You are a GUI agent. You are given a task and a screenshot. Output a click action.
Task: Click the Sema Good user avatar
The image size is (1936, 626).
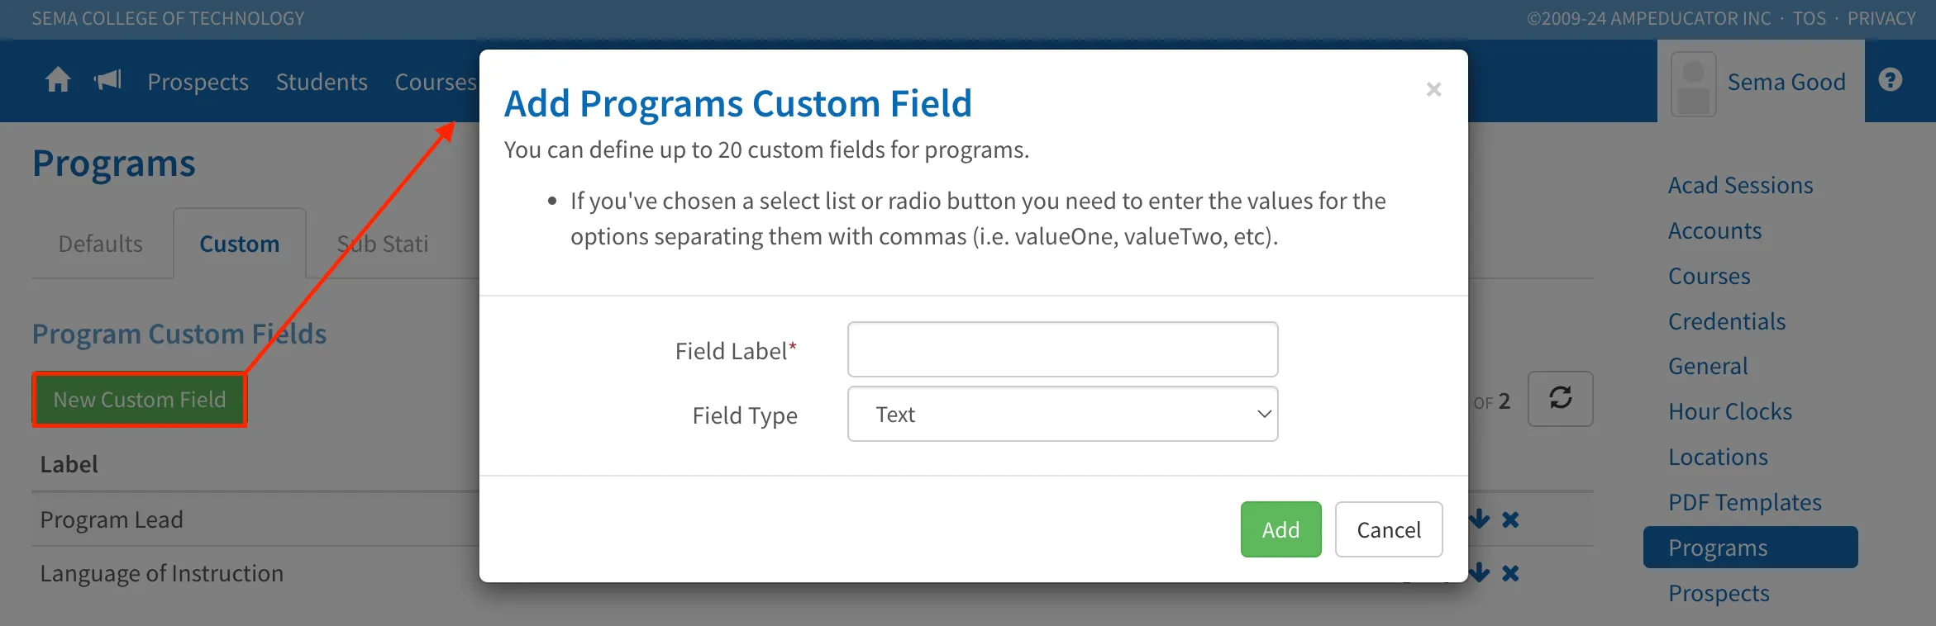[1693, 83]
